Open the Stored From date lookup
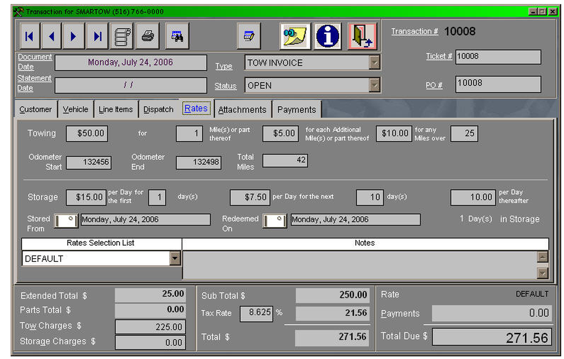Image resolution: width=564 pixels, height=359 pixels. point(65,221)
